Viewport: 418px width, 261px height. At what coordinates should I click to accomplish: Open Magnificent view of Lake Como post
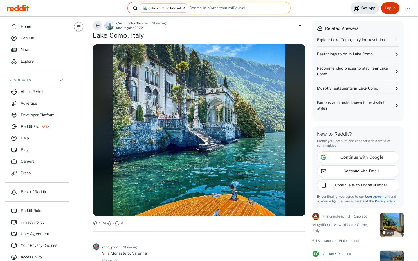tap(340, 228)
